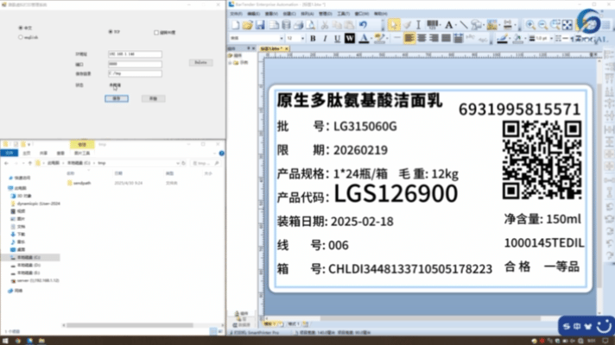Viewport: 615px width, 345px height.
Task: Select the english language radio button
Action: 21,38
